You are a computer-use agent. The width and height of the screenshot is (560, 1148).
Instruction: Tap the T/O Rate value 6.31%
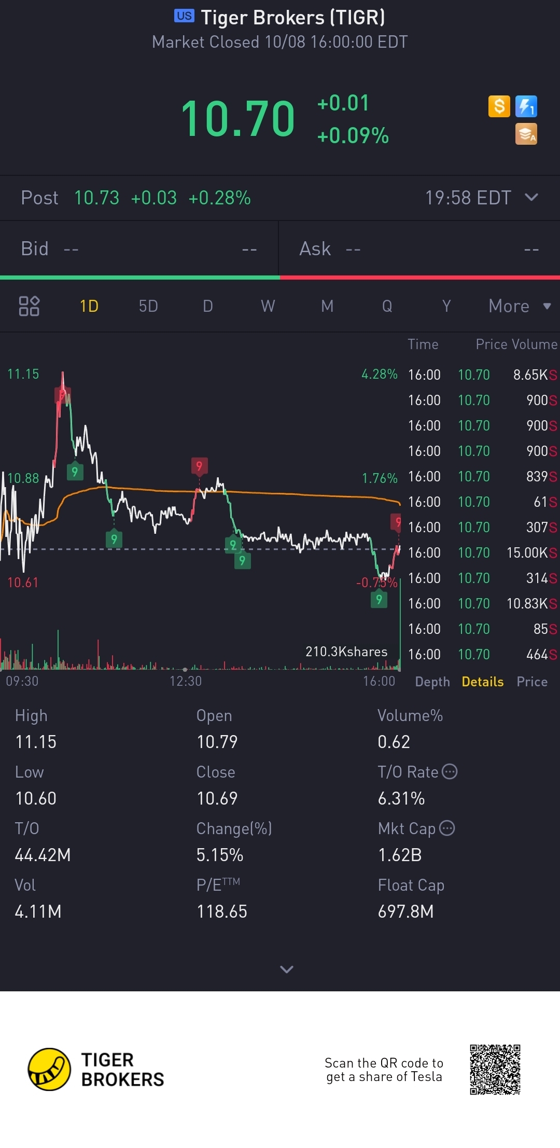click(401, 798)
